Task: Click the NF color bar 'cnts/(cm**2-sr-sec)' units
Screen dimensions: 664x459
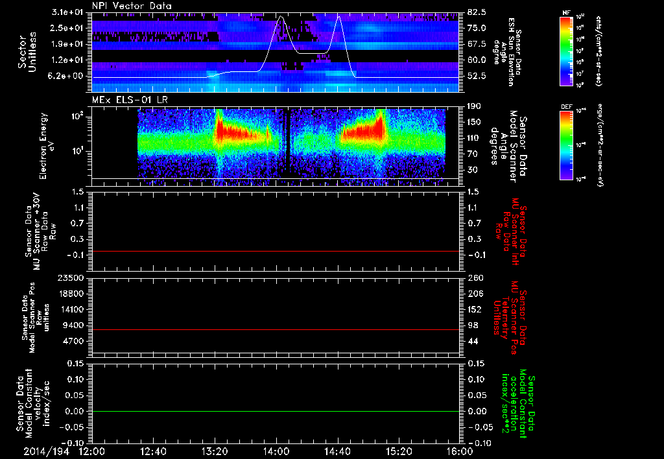Action: pos(599,51)
